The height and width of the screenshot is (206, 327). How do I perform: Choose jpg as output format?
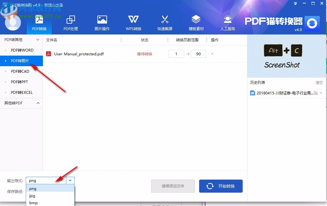32,196
